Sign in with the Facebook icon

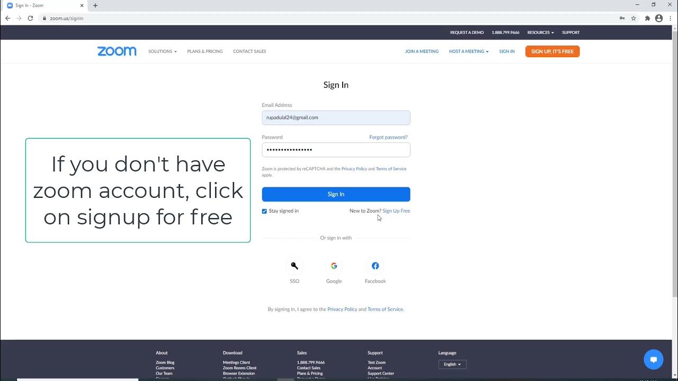375,266
